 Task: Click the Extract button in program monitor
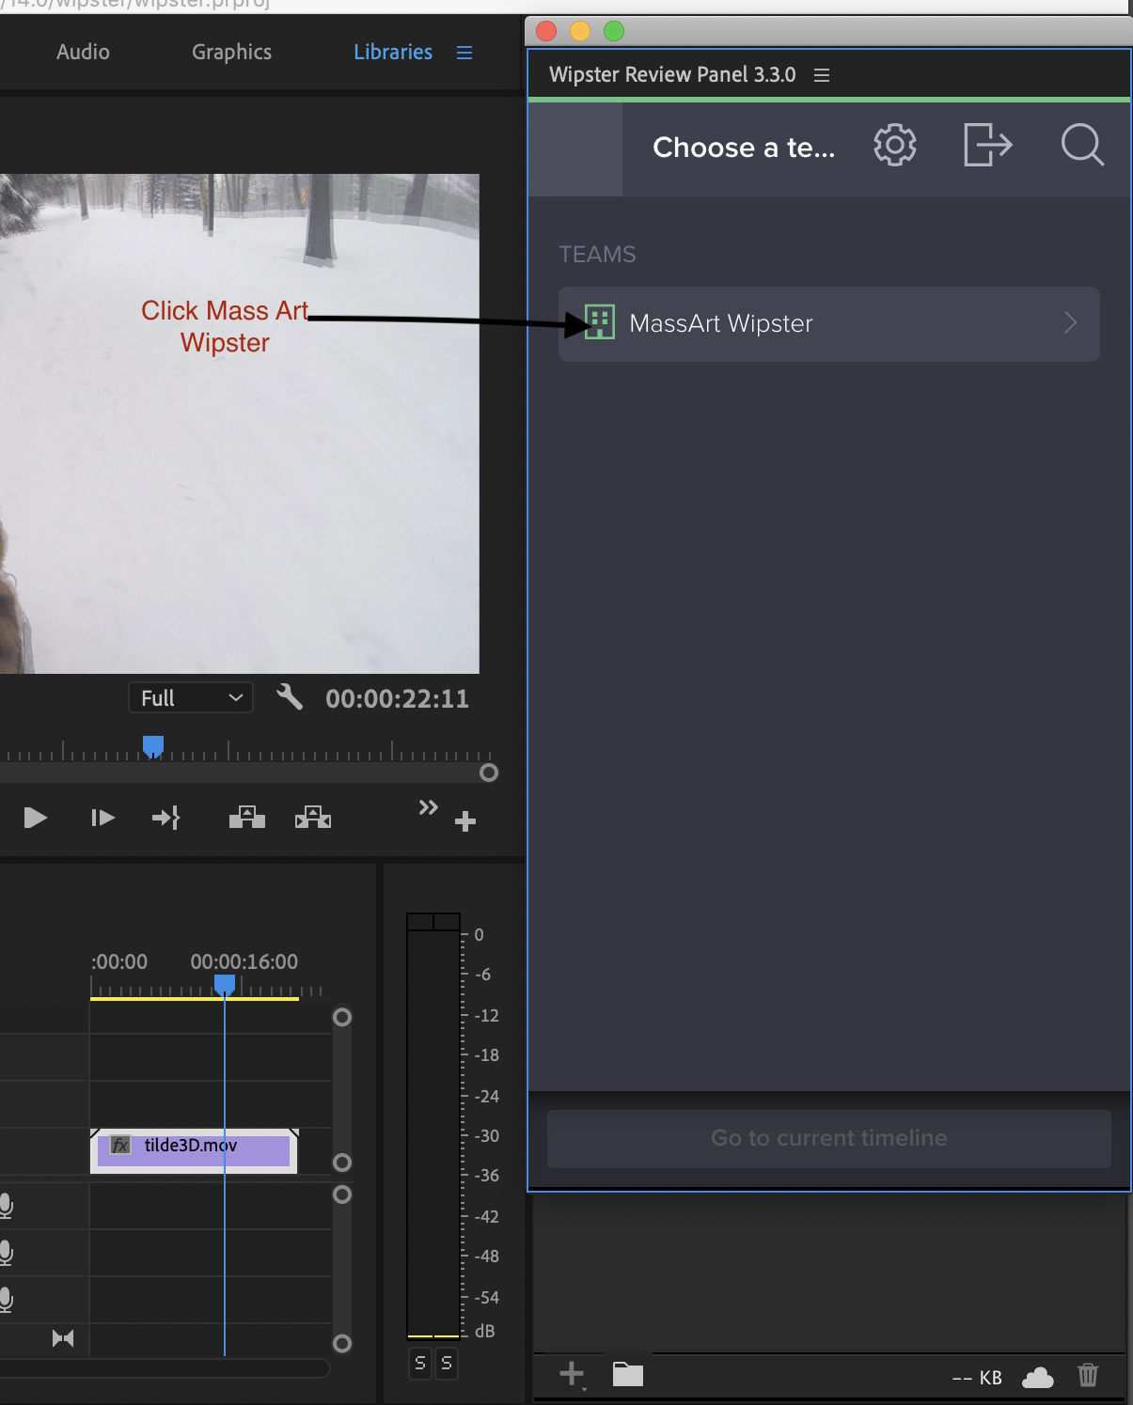(x=313, y=817)
